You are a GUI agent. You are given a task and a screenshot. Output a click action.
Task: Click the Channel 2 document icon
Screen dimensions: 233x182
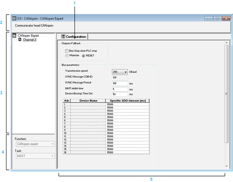click(20, 39)
